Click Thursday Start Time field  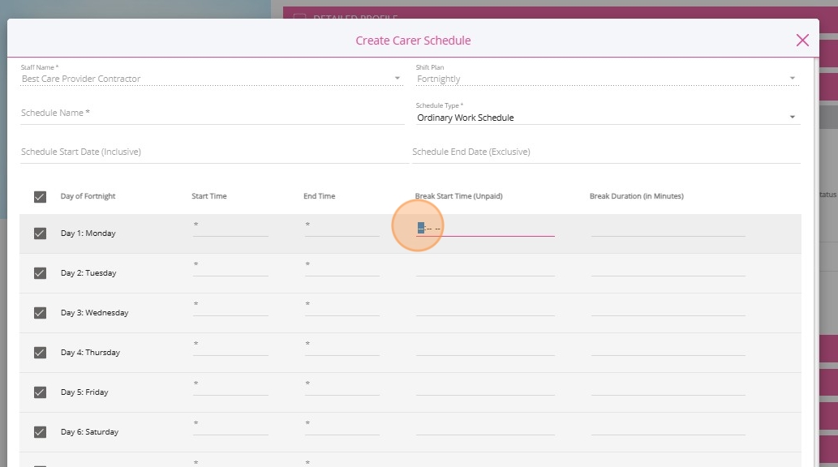point(230,348)
